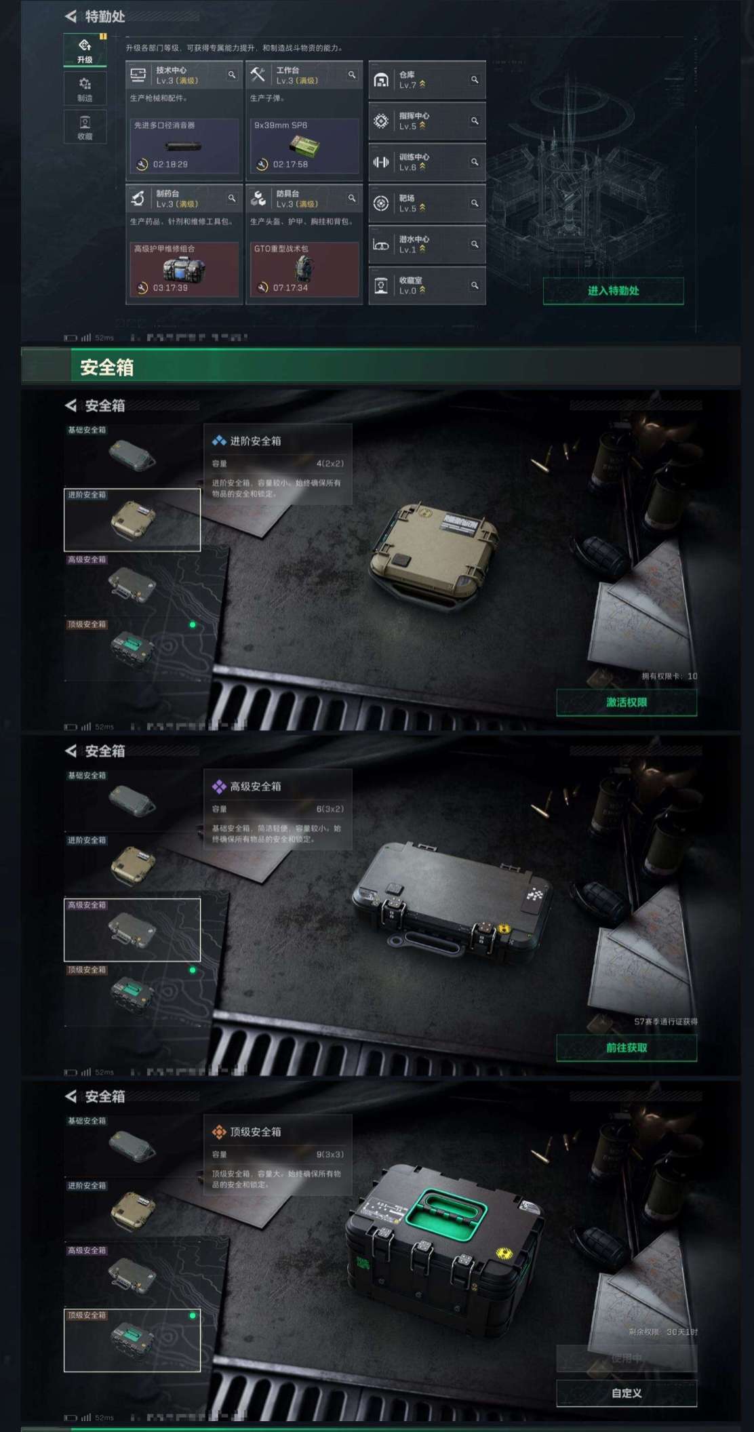Click the magnifier on the 工作台 card
This screenshot has height=1432, width=754.
(352, 75)
